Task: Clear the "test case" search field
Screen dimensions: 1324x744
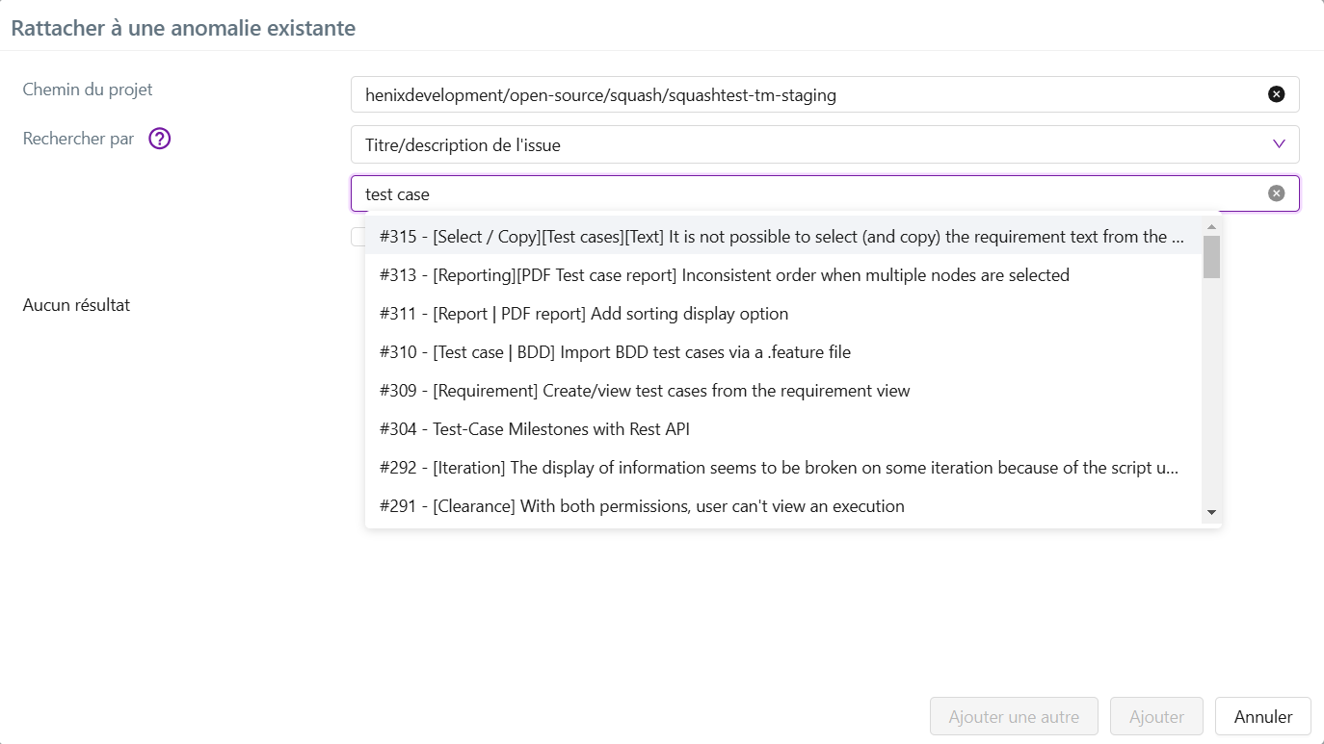Action: pos(1276,192)
